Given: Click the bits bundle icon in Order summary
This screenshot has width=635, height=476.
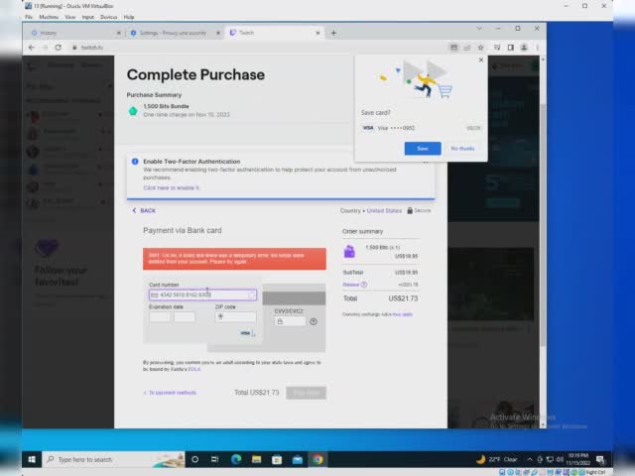Looking at the screenshot, I should click(x=349, y=251).
